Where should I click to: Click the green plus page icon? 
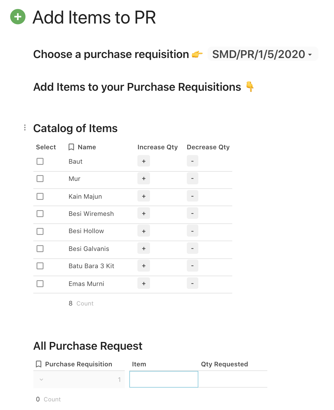[18, 17]
